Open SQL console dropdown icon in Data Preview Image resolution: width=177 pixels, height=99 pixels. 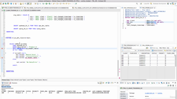147,48
